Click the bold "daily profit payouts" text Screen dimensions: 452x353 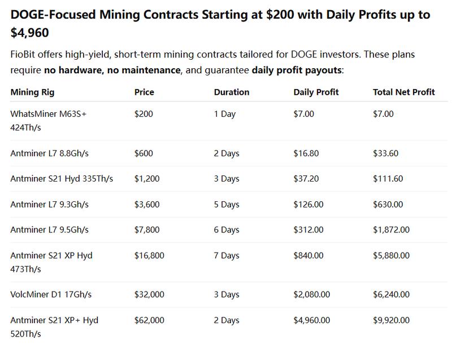tap(296, 71)
